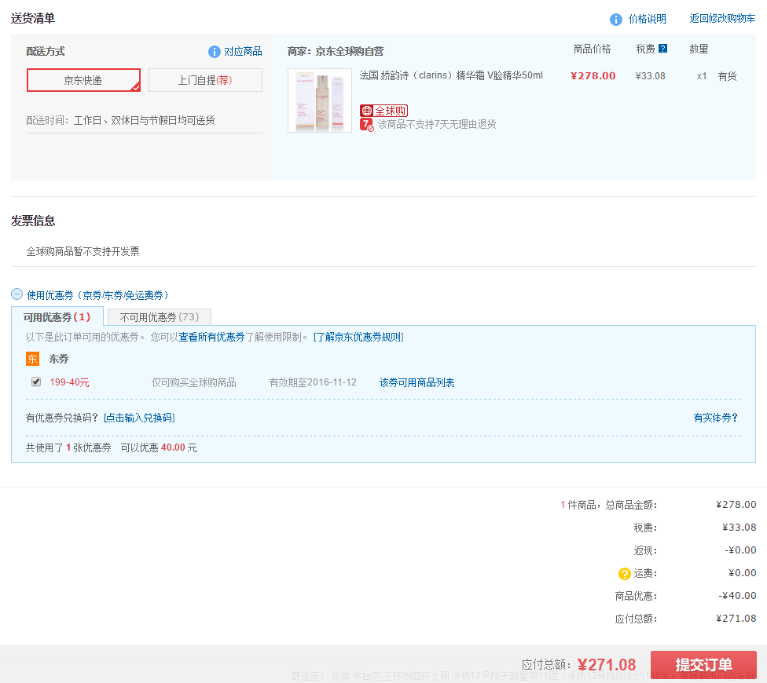
Task: Open the Clarins product thumbnail
Action: pyautogui.click(x=320, y=100)
